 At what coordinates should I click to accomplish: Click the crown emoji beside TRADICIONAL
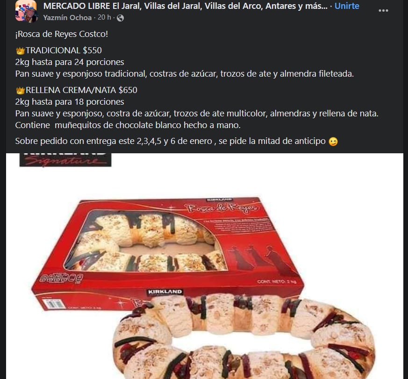pos(20,50)
